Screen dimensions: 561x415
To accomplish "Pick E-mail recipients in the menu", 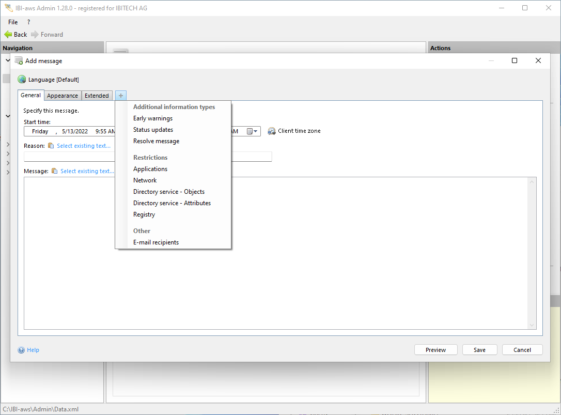I will click(156, 242).
